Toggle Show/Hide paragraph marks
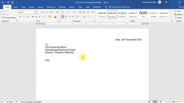Image resolution: width=184 pixels, height=103 pixels. (93, 12)
